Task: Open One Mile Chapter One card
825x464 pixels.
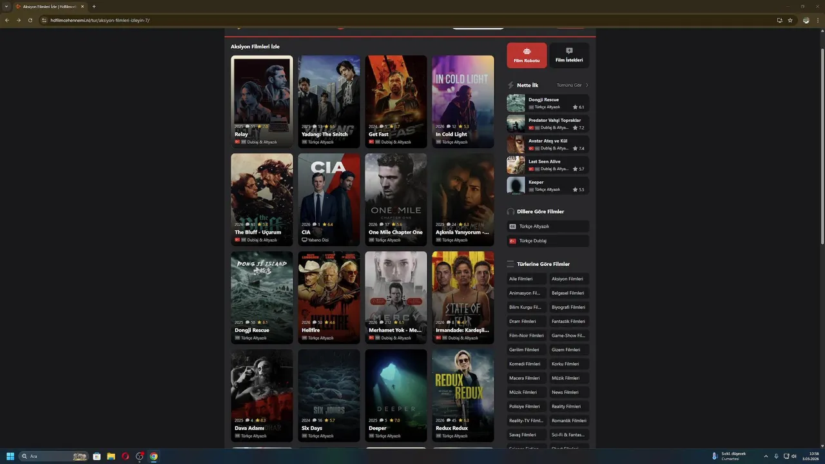Action: tap(396, 199)
